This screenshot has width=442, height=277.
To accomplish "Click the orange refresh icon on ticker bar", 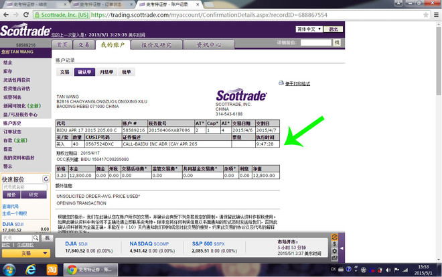I will pos(334,237).
